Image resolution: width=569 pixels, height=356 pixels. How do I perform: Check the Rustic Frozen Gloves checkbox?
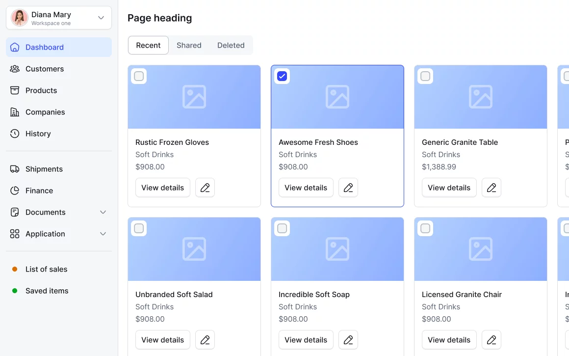coord(139,76)
